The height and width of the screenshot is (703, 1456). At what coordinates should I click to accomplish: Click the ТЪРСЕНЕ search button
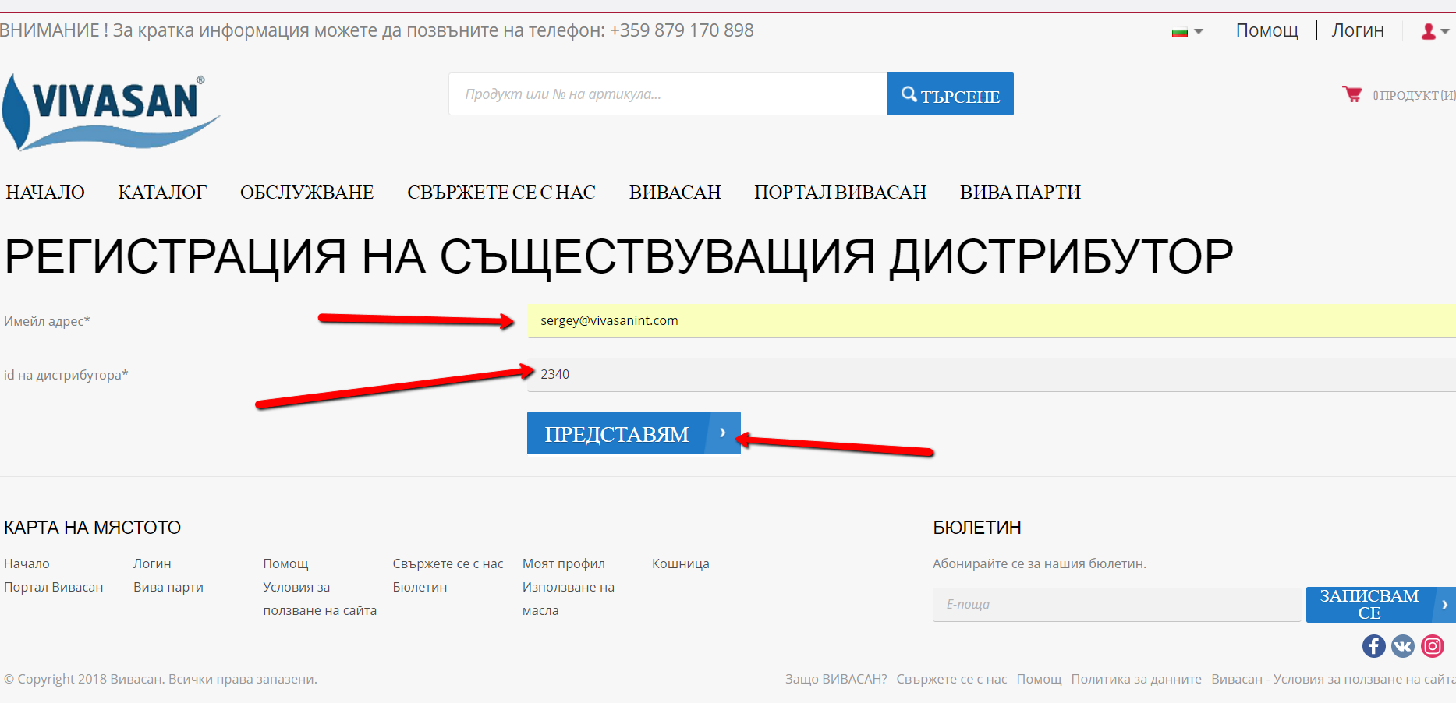(x=951, y=94)
